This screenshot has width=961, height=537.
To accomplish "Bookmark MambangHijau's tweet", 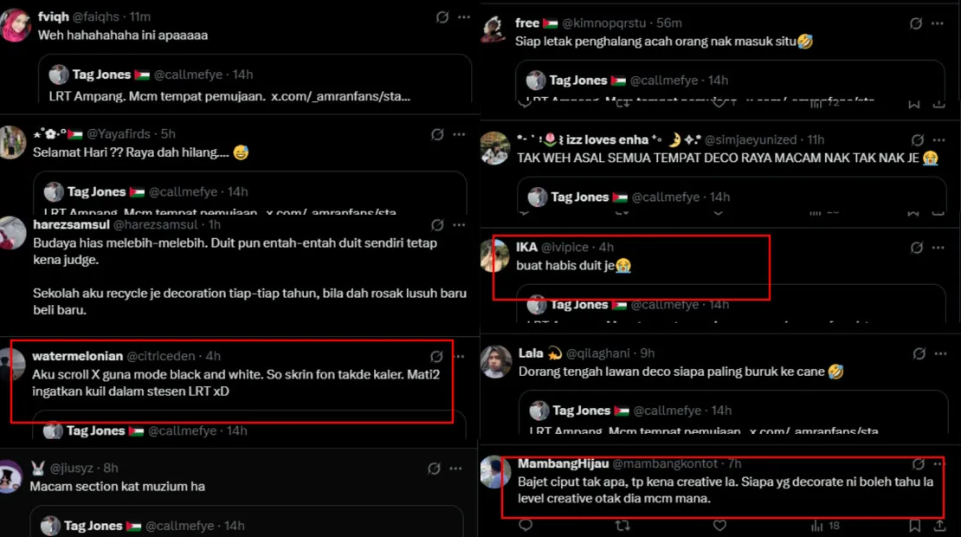I will coord(914,525).
